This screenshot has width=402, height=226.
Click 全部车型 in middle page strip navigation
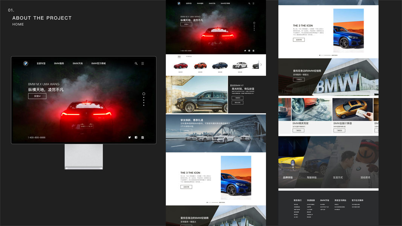coord(189,3)
